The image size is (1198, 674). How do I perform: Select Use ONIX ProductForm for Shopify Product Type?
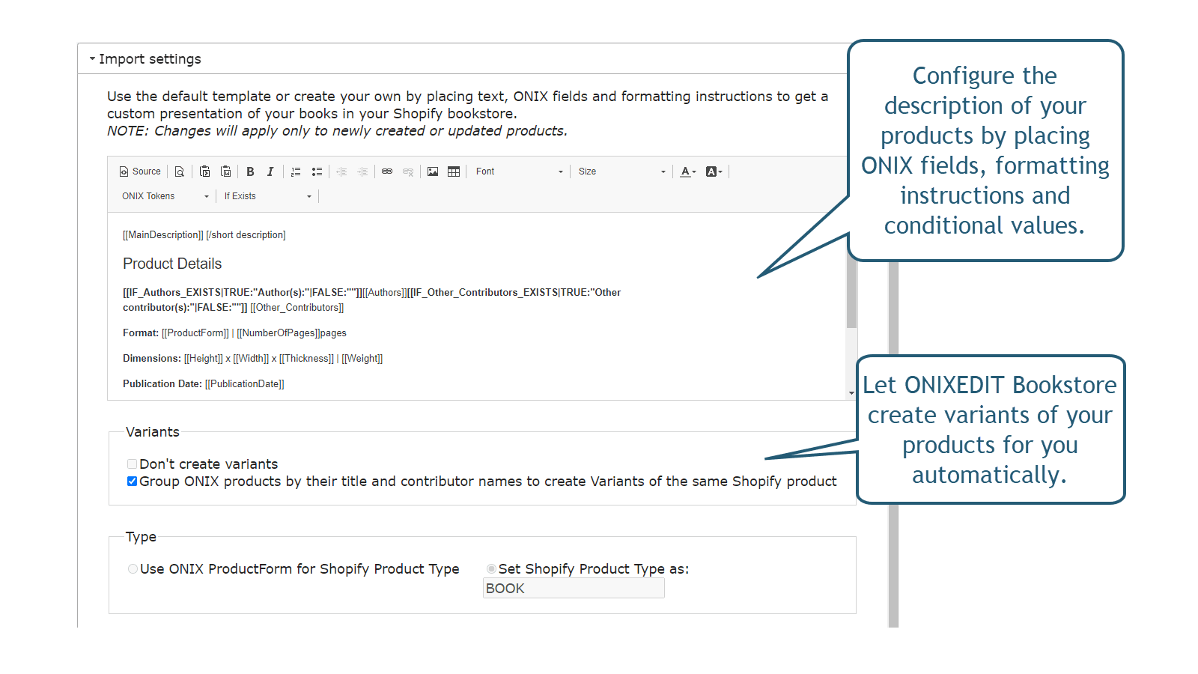coord(133,568)
